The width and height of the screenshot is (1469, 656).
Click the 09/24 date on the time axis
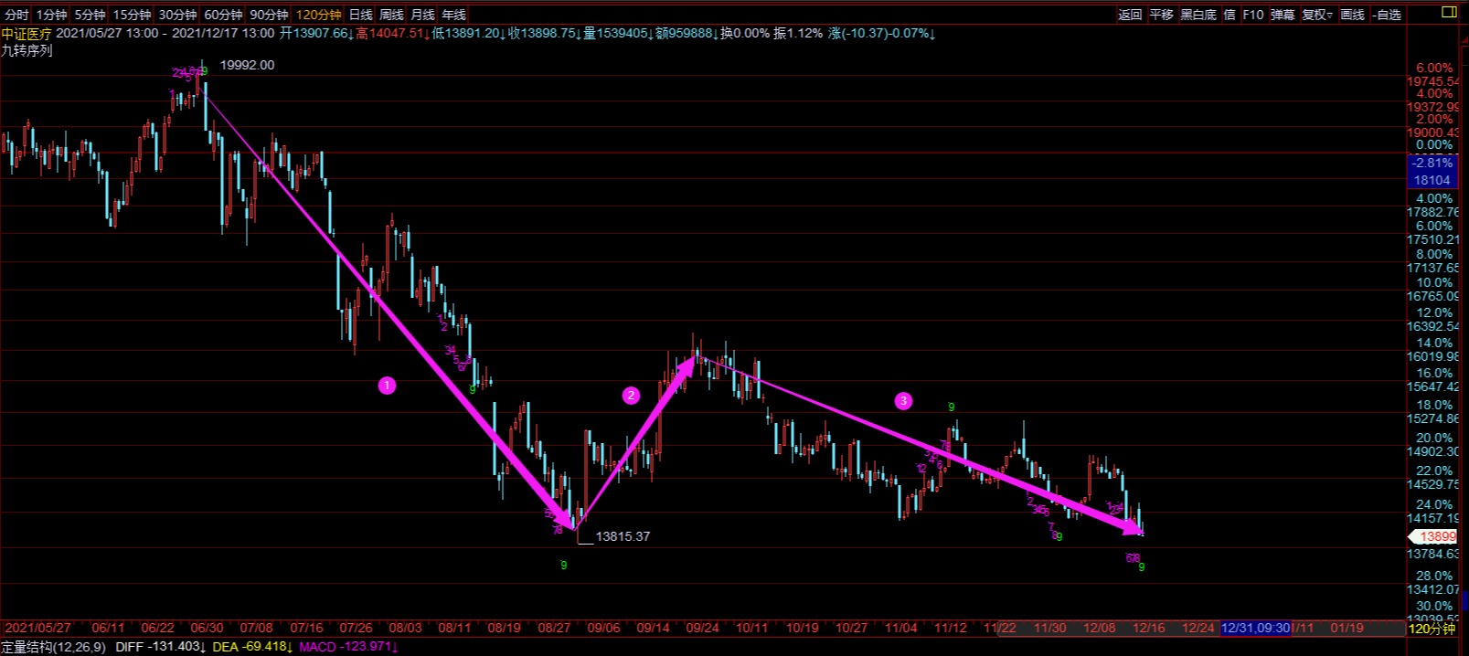tap(702, 629)
